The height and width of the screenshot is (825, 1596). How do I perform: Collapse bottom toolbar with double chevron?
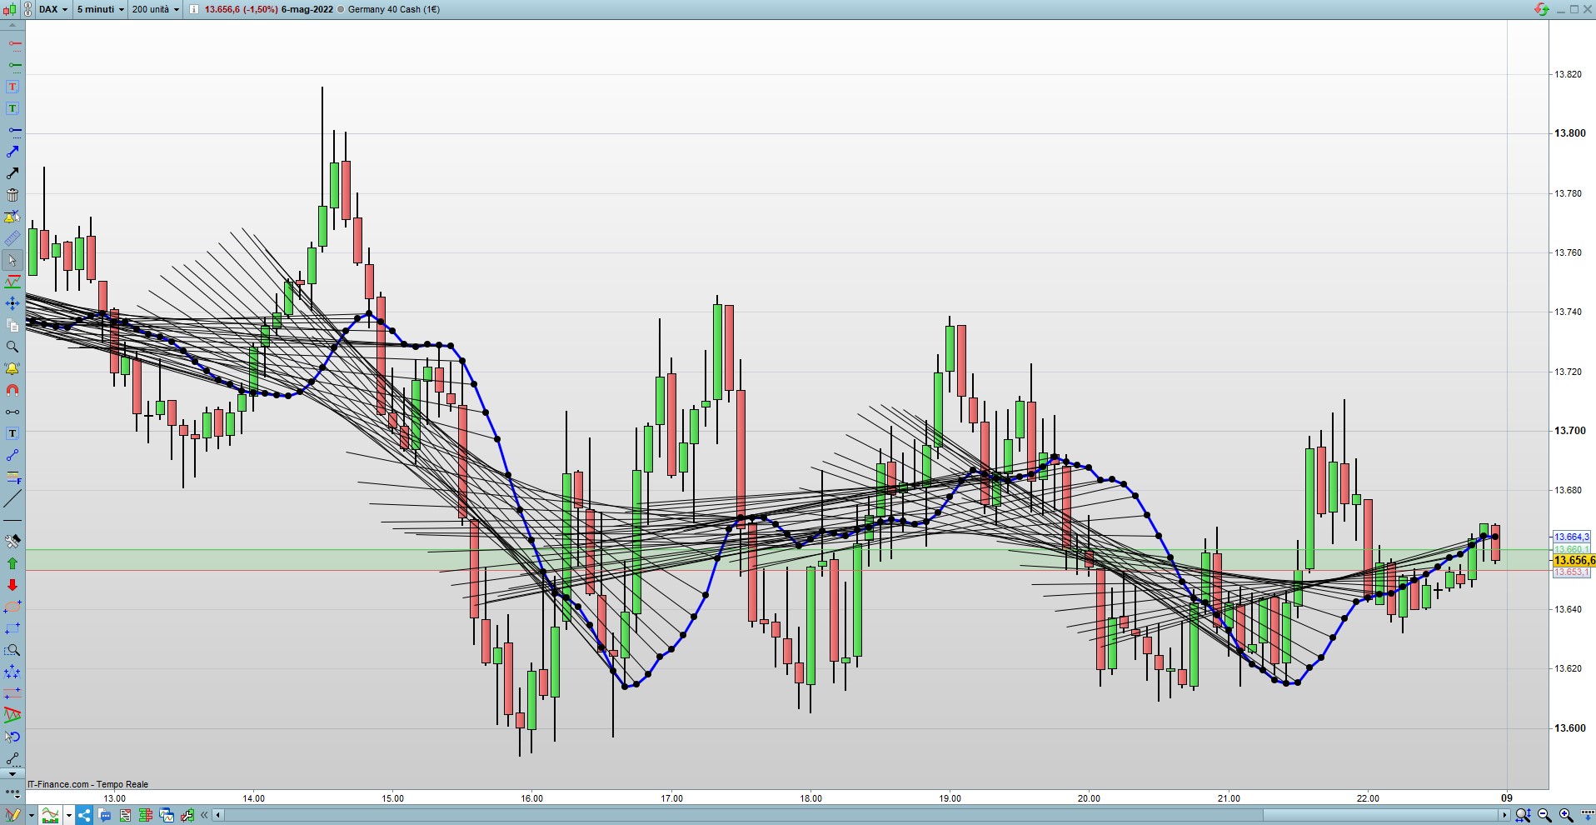tap(204, 815)
